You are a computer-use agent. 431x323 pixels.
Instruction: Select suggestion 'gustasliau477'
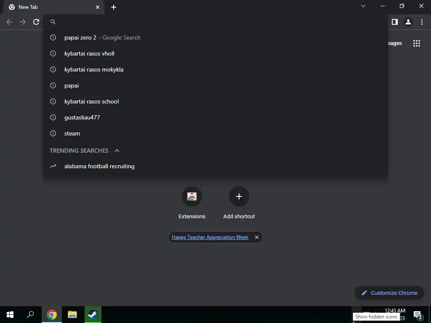click(215, 117)
